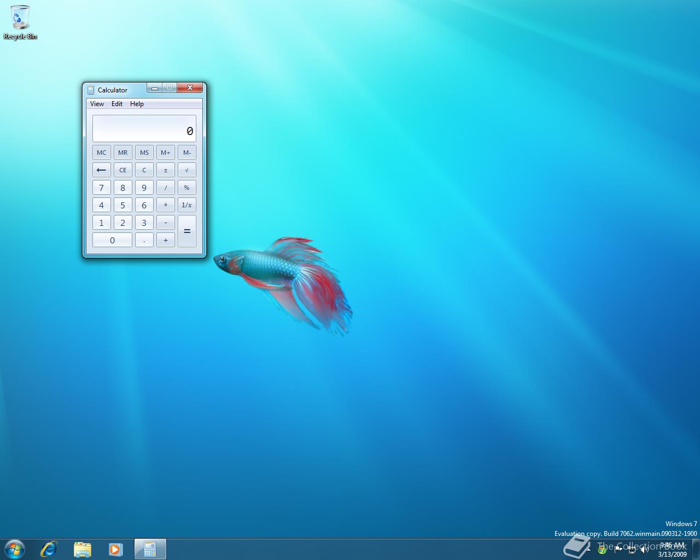Launch Windows Media Player from the taskbar
700x560 pixels.
point(115,549)
